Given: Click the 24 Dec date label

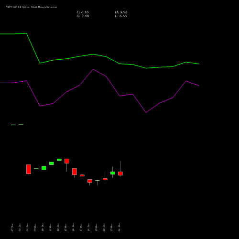Looking at the screenshot, I should click(119, 228).
